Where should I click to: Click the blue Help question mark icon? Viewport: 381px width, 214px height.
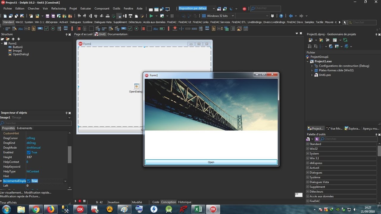(281, 16)
